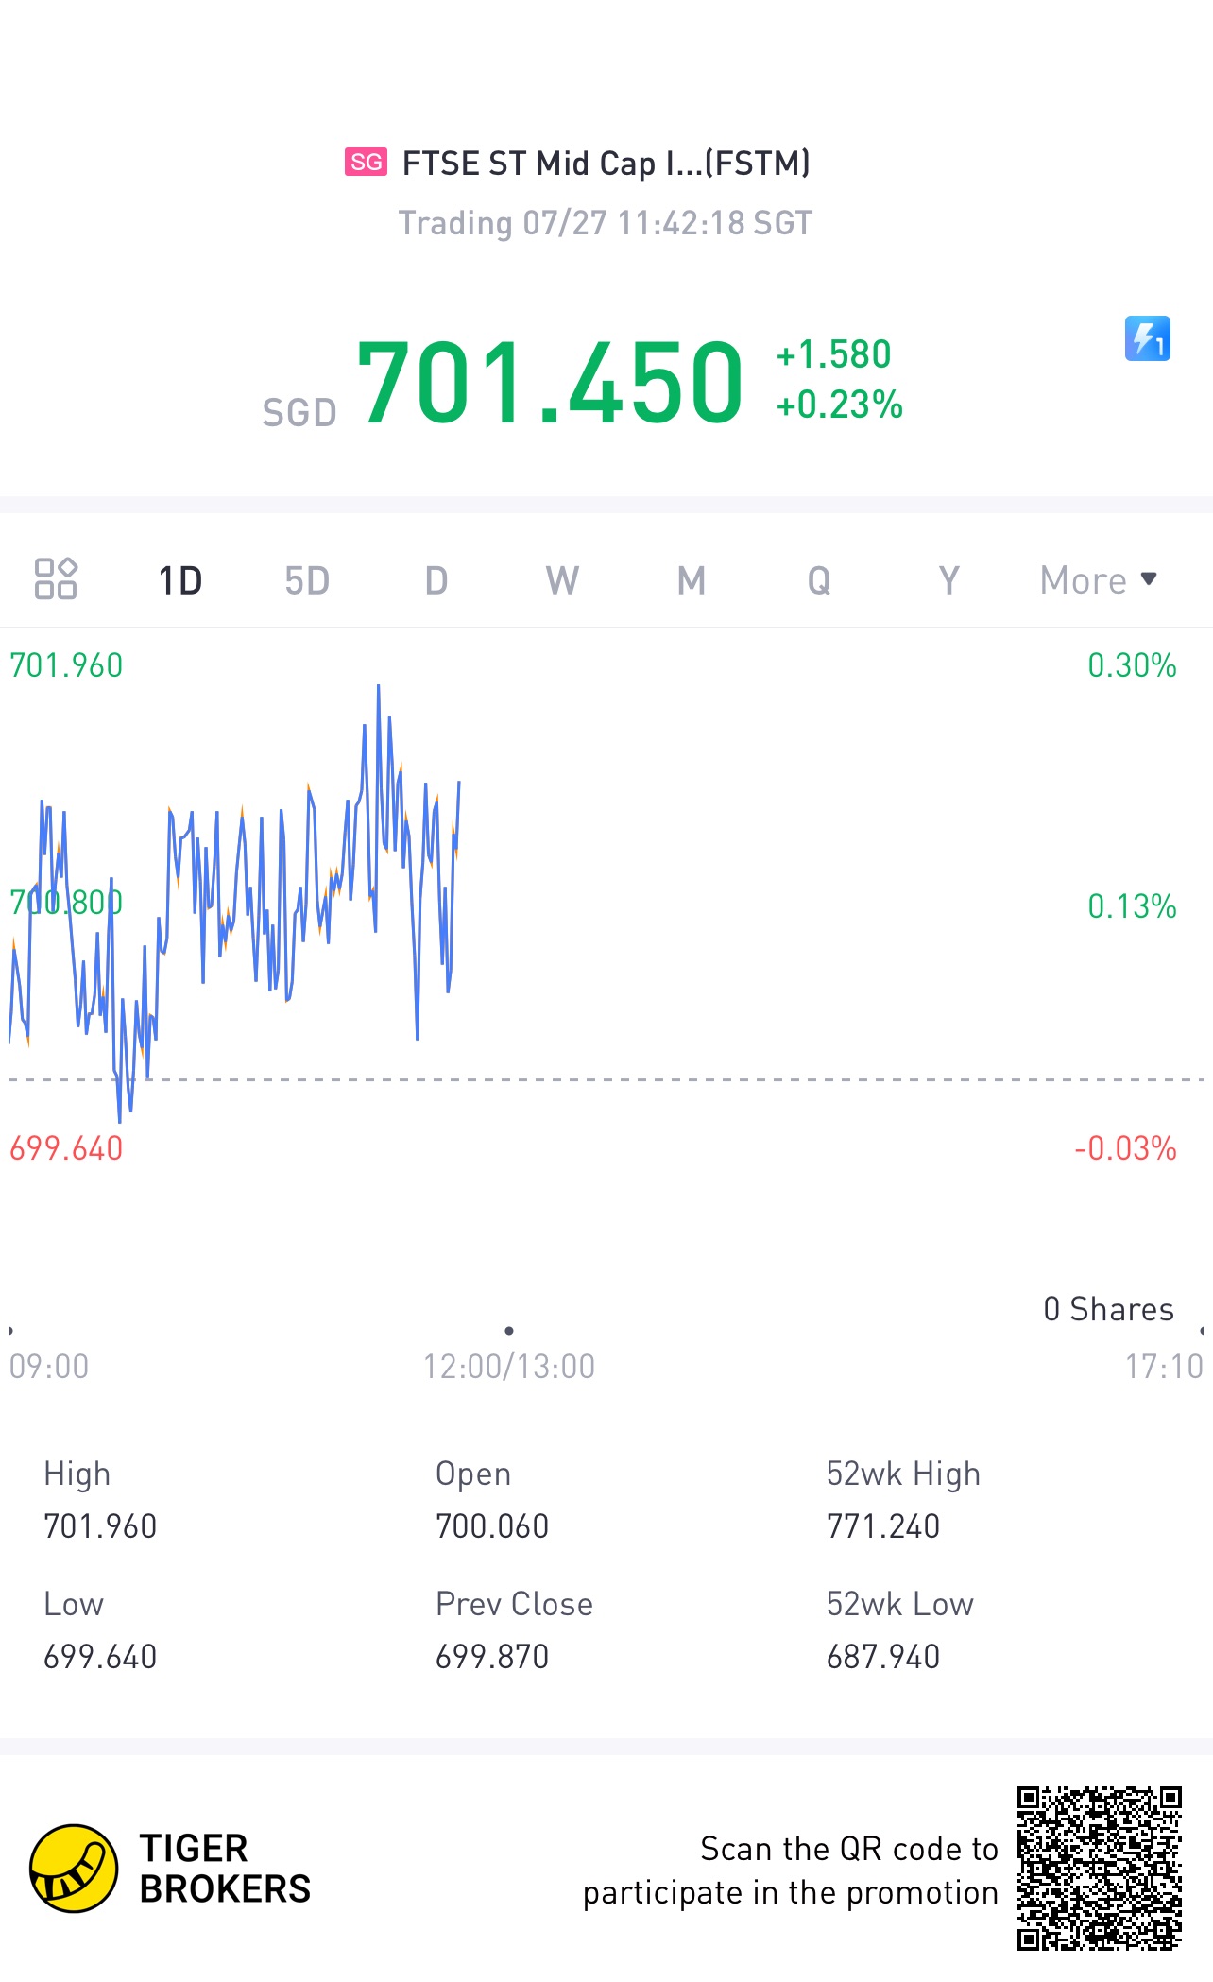Tap the 701.450 current price
This screenshot has height=1982, width=1213.
(550, 383)
